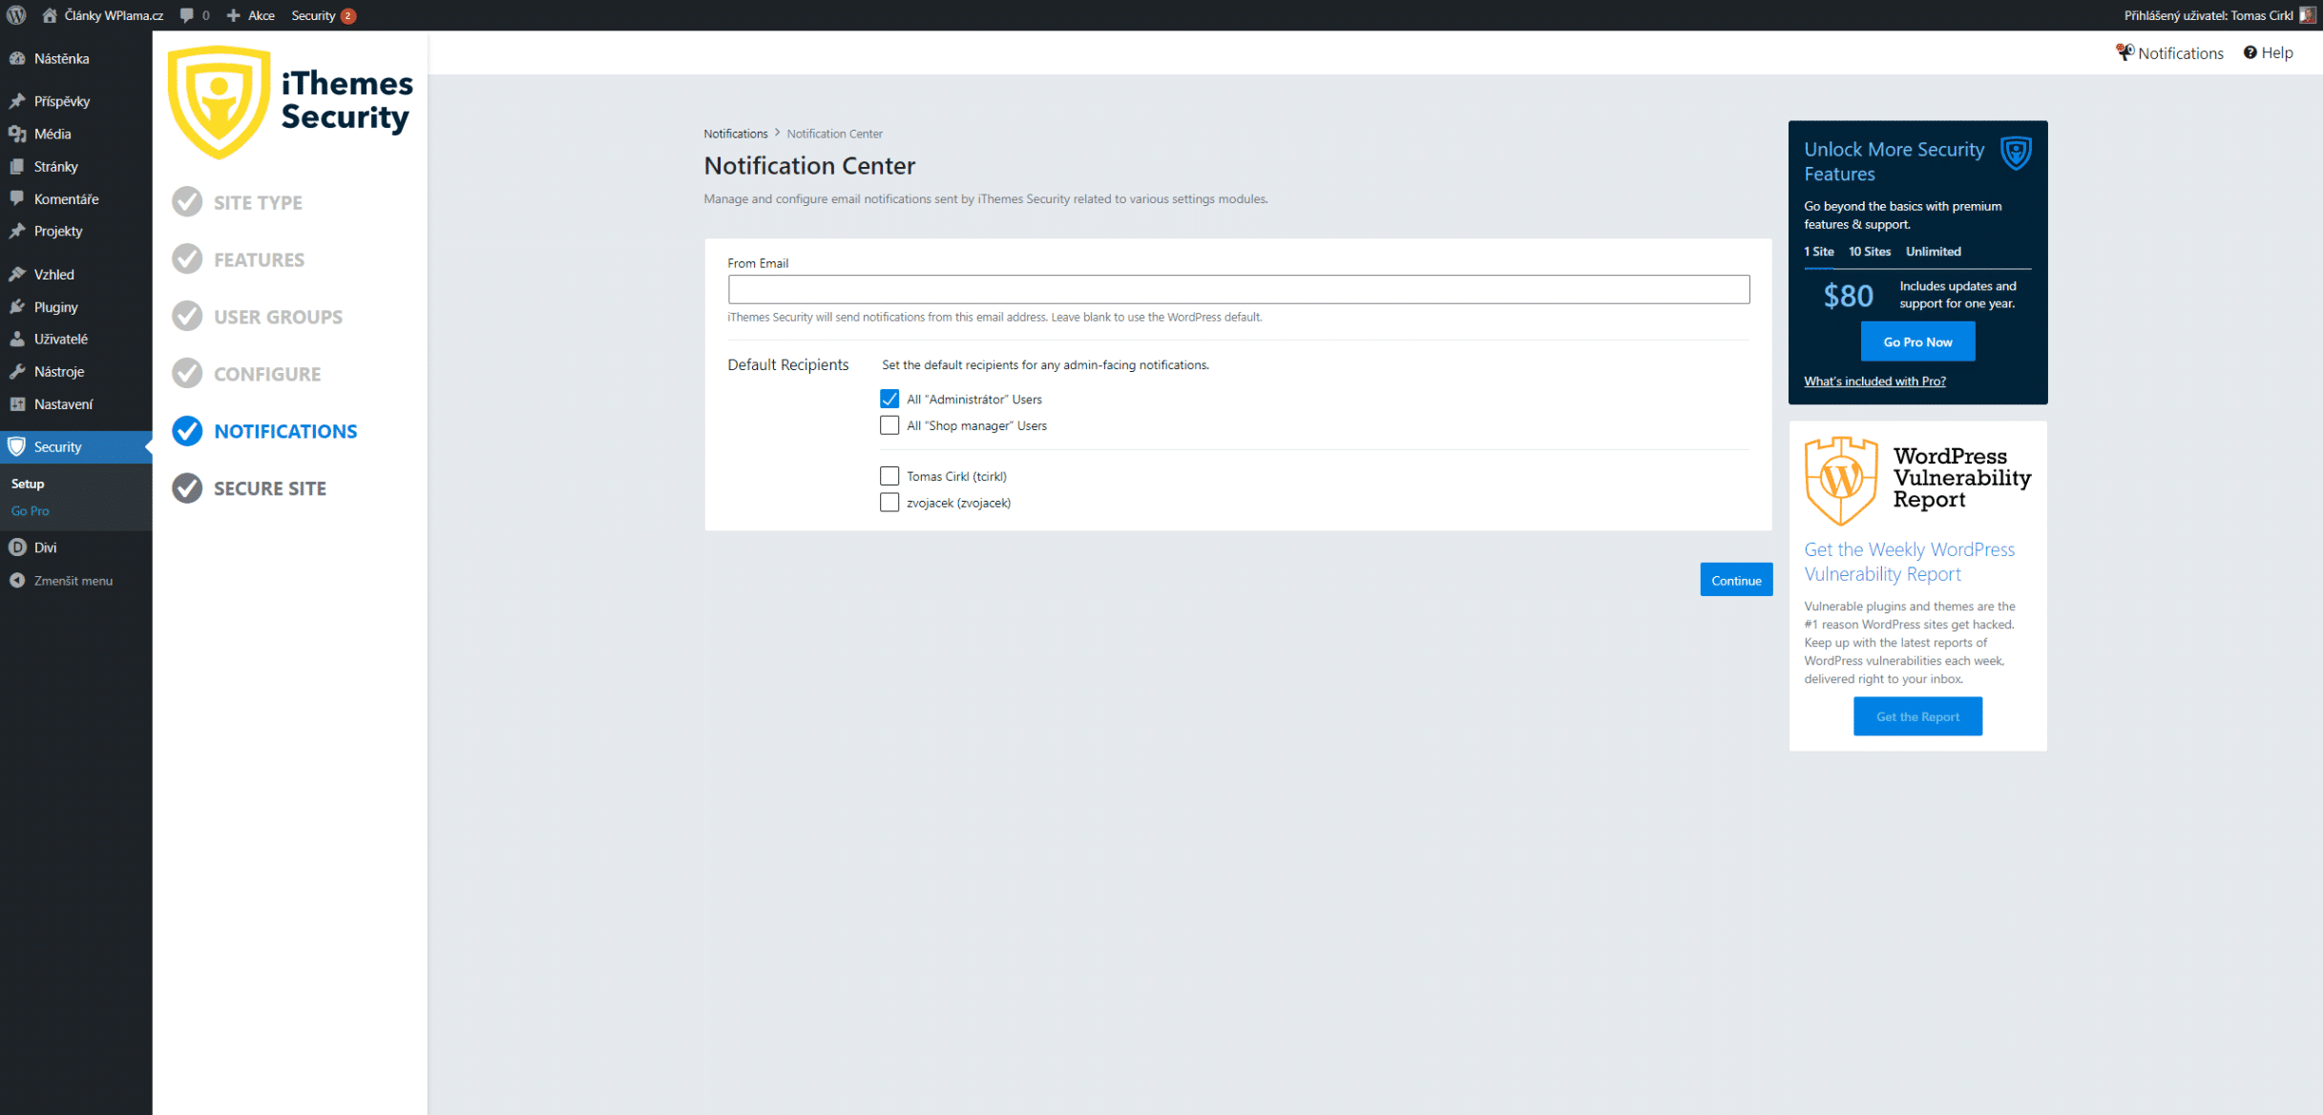The width and height of the screenshot is (2323, 1115).
Task: Click the iThemes Security shield logo
Action: (x=219, y=102)
